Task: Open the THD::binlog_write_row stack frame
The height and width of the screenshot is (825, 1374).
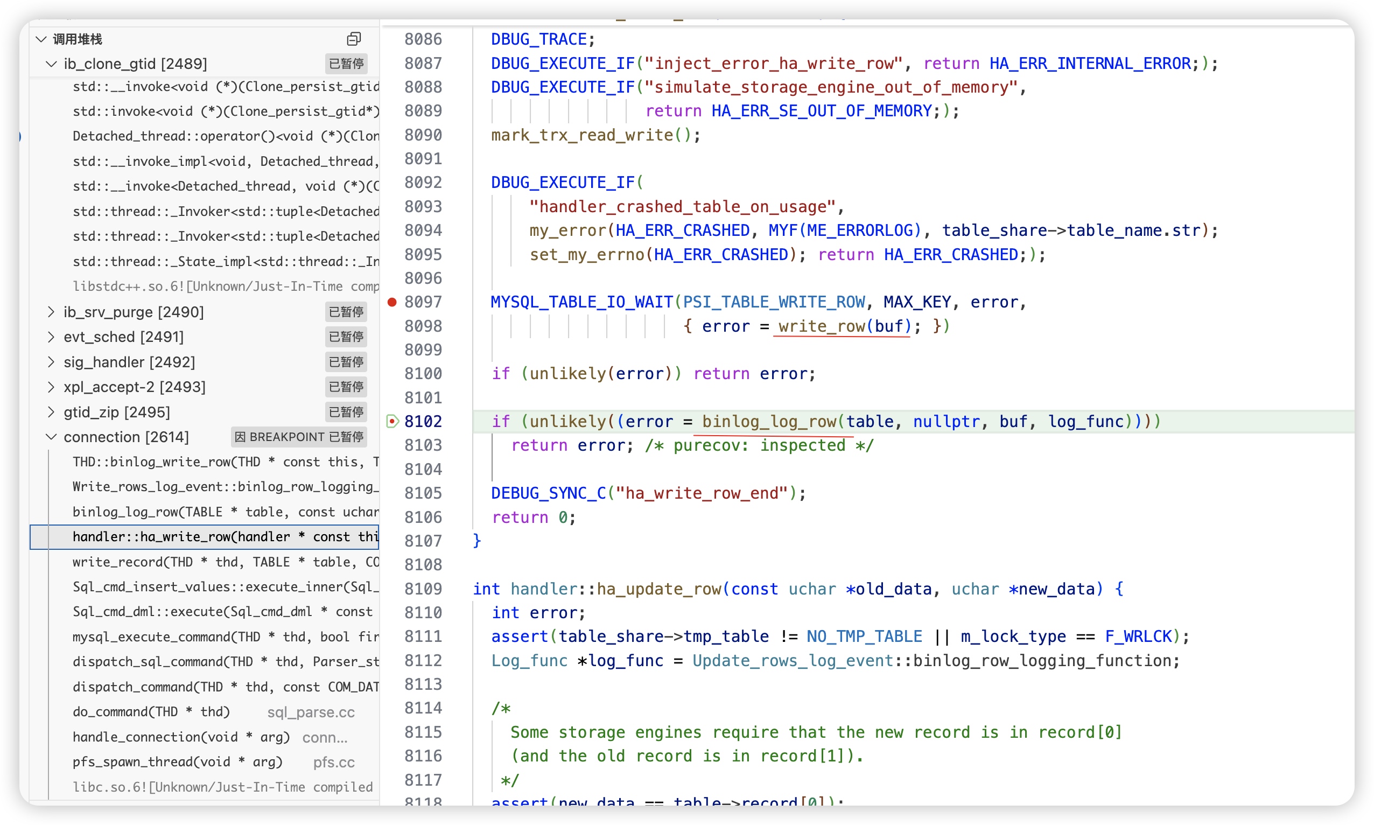Action: pyautogui.click(x=222, y=462)
